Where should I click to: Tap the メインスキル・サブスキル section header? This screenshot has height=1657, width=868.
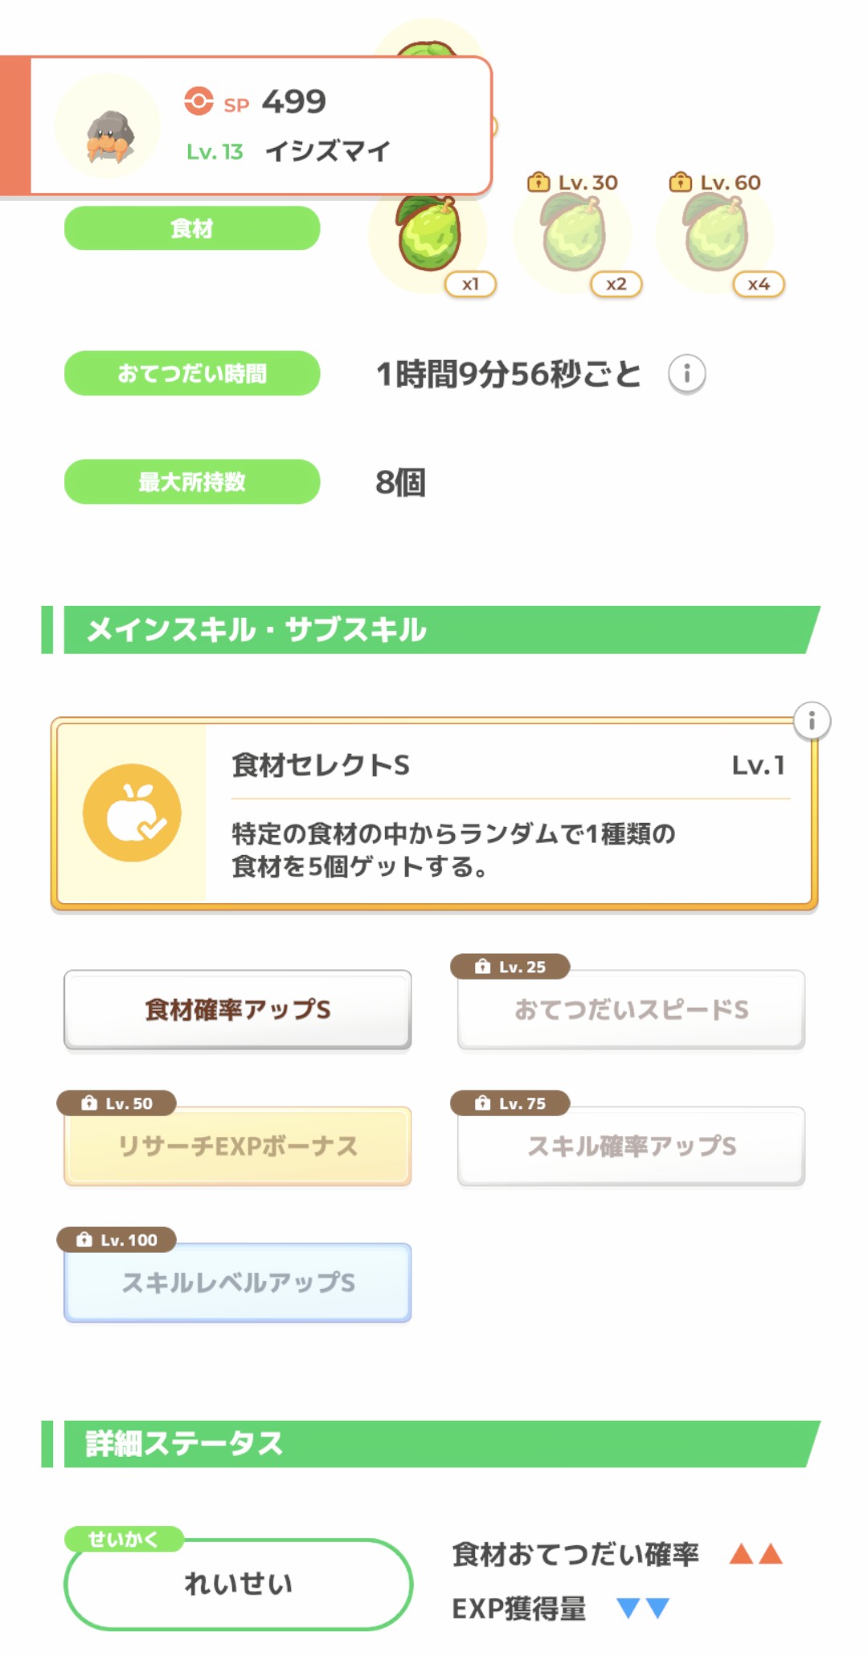click(x=434, y=630)
